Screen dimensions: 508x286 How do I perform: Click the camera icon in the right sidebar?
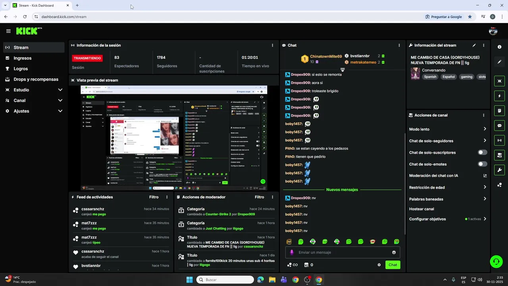coord(499,155)
